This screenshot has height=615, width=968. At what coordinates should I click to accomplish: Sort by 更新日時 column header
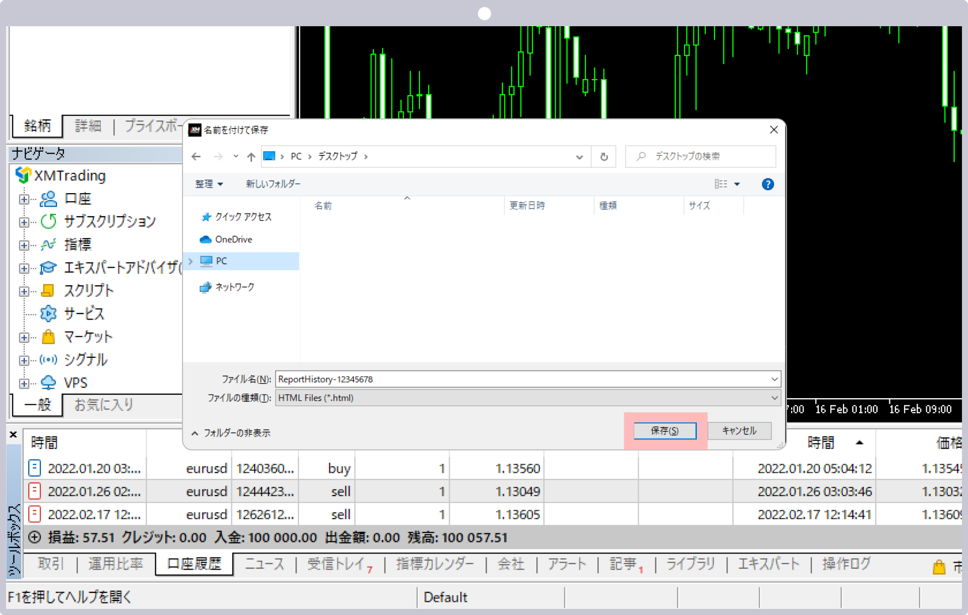527,205
